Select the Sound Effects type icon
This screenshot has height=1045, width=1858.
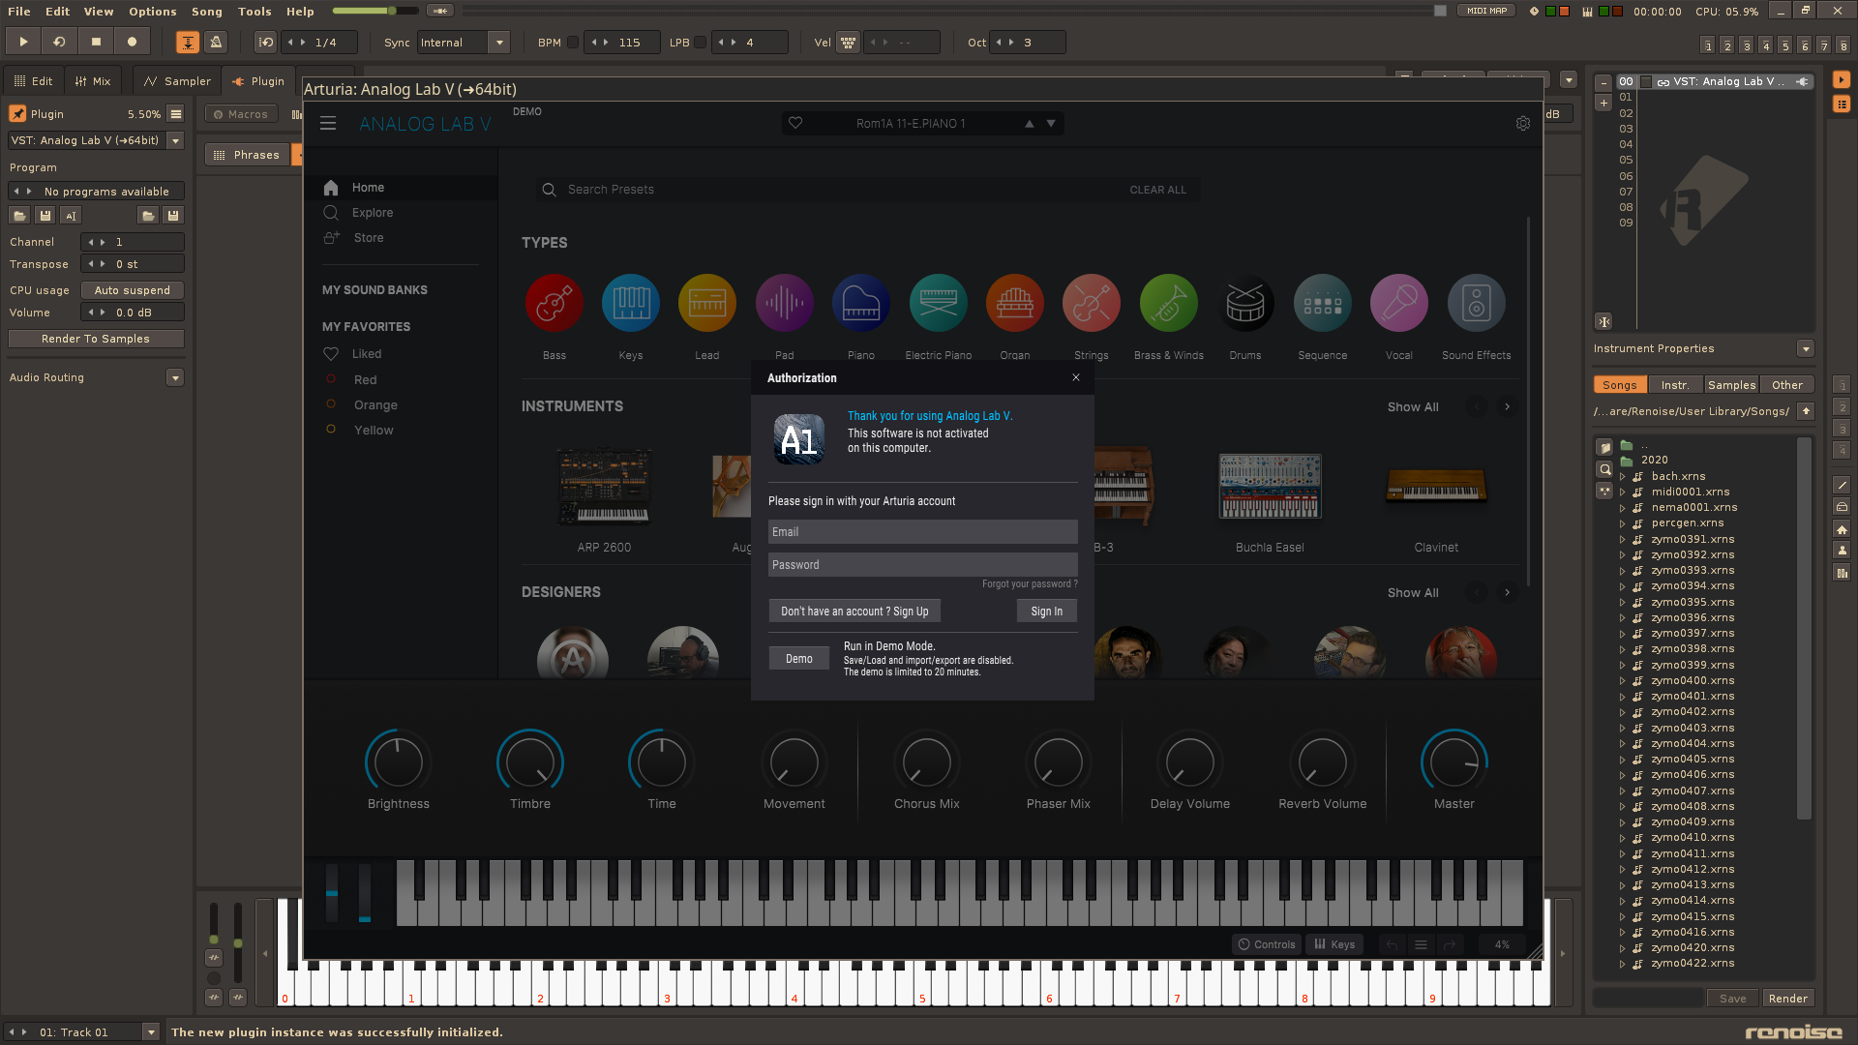tap(1476, 304)
